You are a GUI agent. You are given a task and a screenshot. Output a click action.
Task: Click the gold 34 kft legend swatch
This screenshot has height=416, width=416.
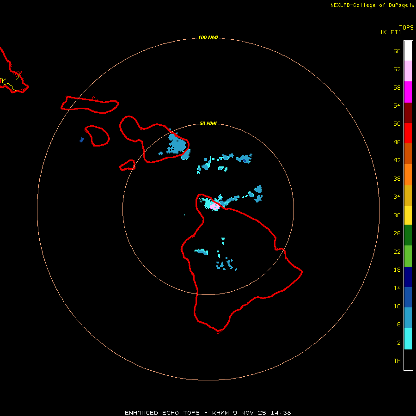[x=408, y=196]
